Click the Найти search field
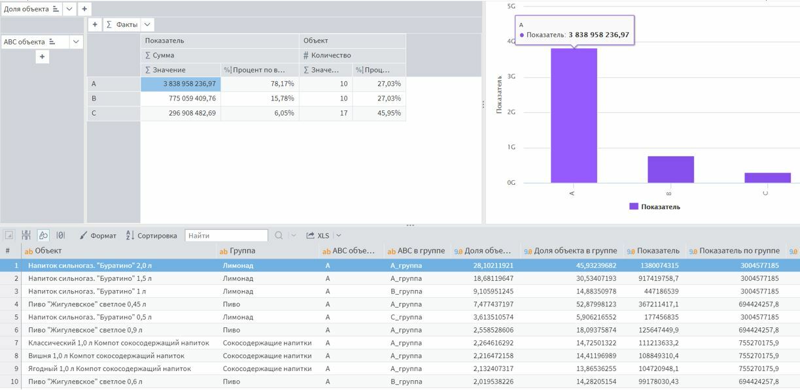The height and width of the screenshot is (390, 800). [x=226, y=235]
